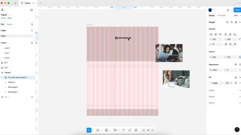
Task: Expand the collapsed bottom frame layer chevron
Action: 32,97
